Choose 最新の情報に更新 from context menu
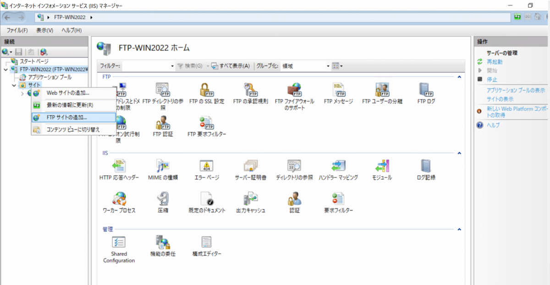The height and width of the screenshot is (285, 550). [73, 105]
